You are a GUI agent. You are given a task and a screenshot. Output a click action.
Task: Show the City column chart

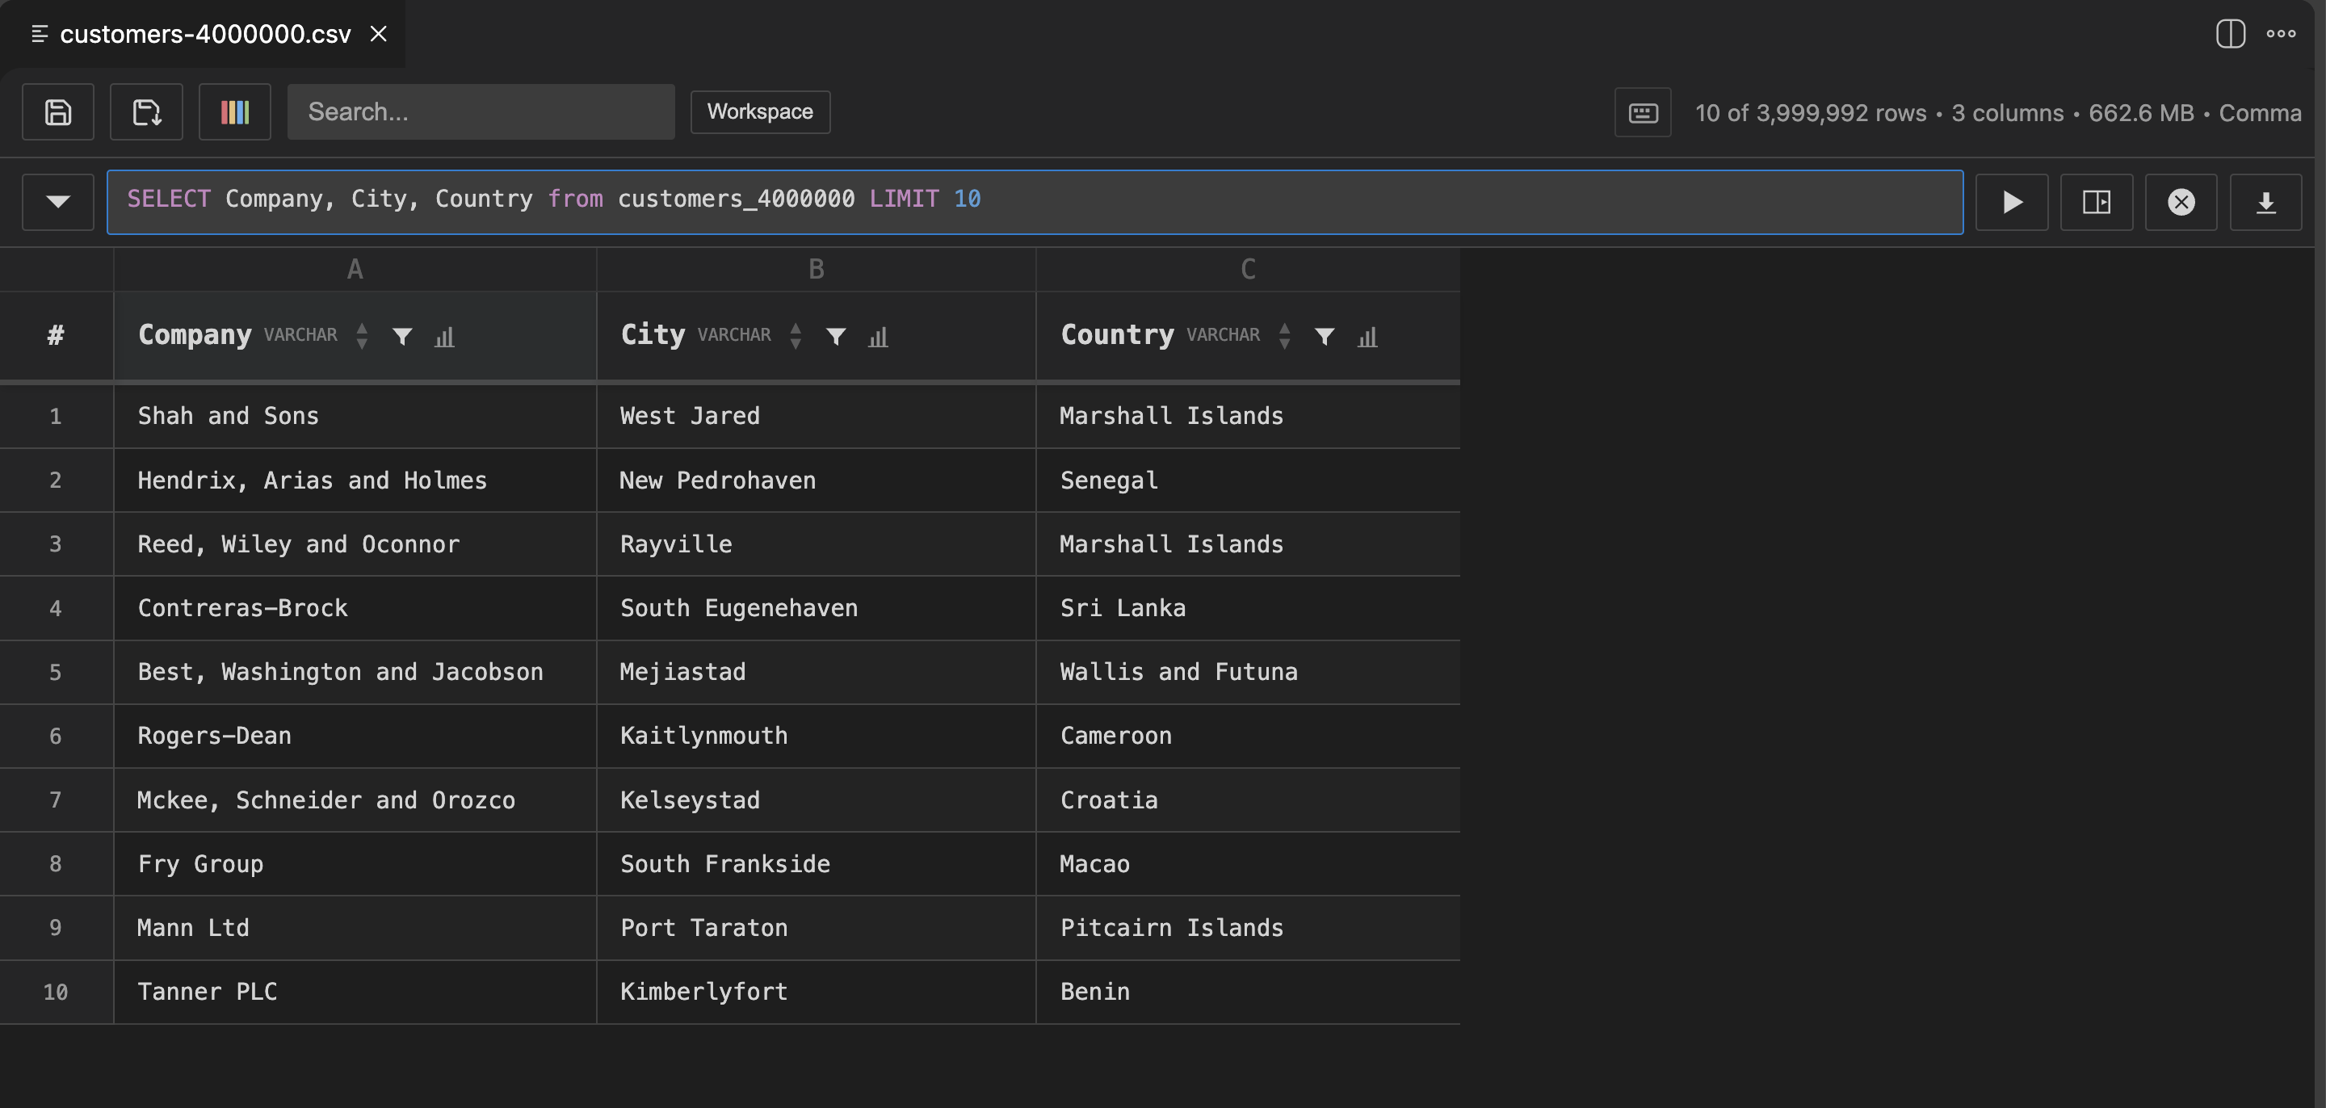click(878, 336)
